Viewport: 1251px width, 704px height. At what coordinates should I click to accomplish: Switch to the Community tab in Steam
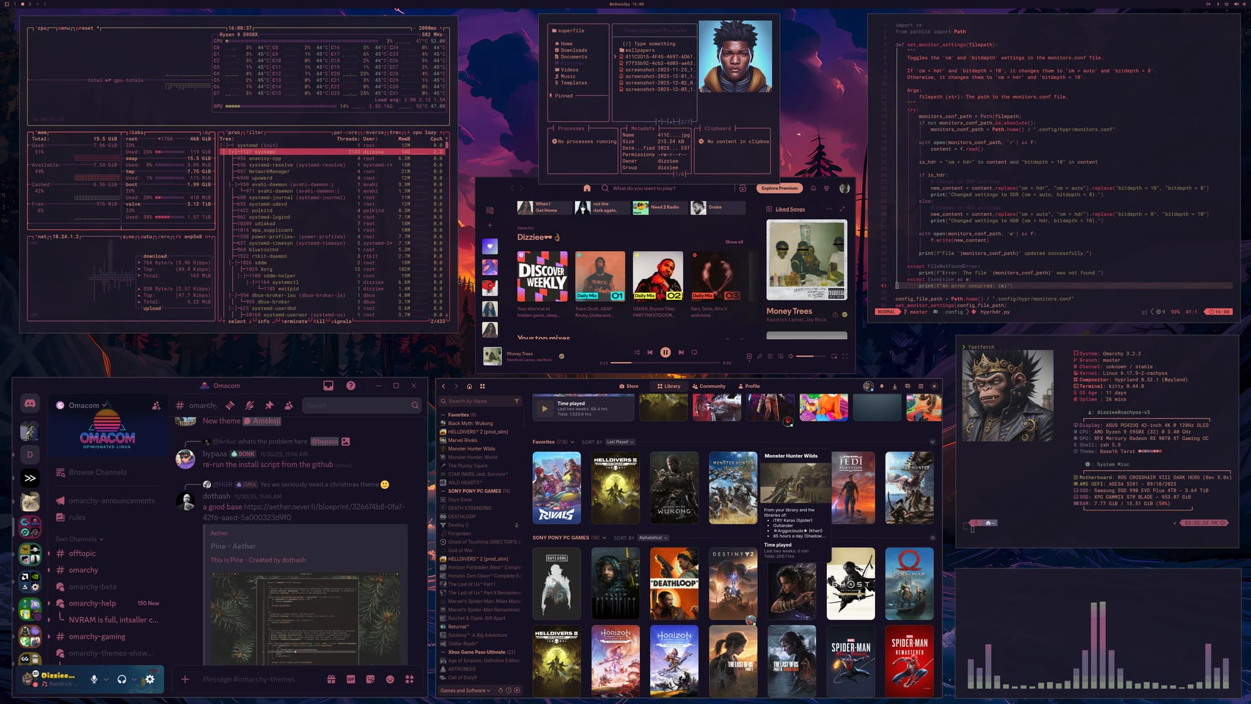(x=710, y=386)
